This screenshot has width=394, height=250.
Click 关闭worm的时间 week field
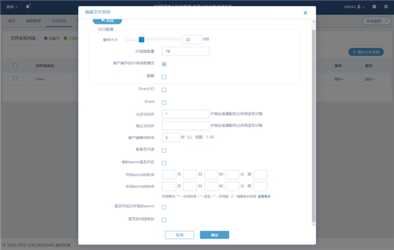pyautogui.click(x=260, y=186)
